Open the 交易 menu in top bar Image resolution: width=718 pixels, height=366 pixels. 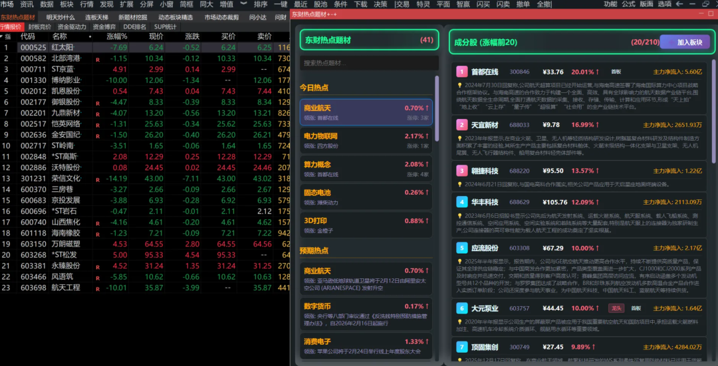point(402,4)
